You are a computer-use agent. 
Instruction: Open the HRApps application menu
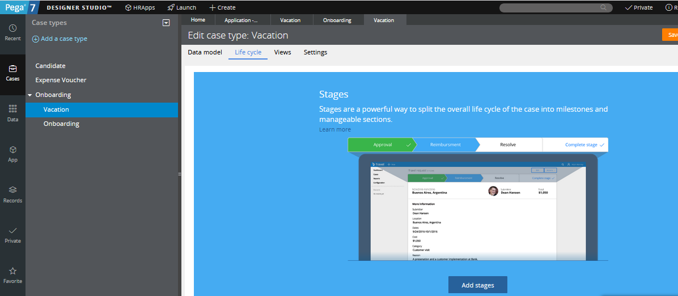coord(139,7)
